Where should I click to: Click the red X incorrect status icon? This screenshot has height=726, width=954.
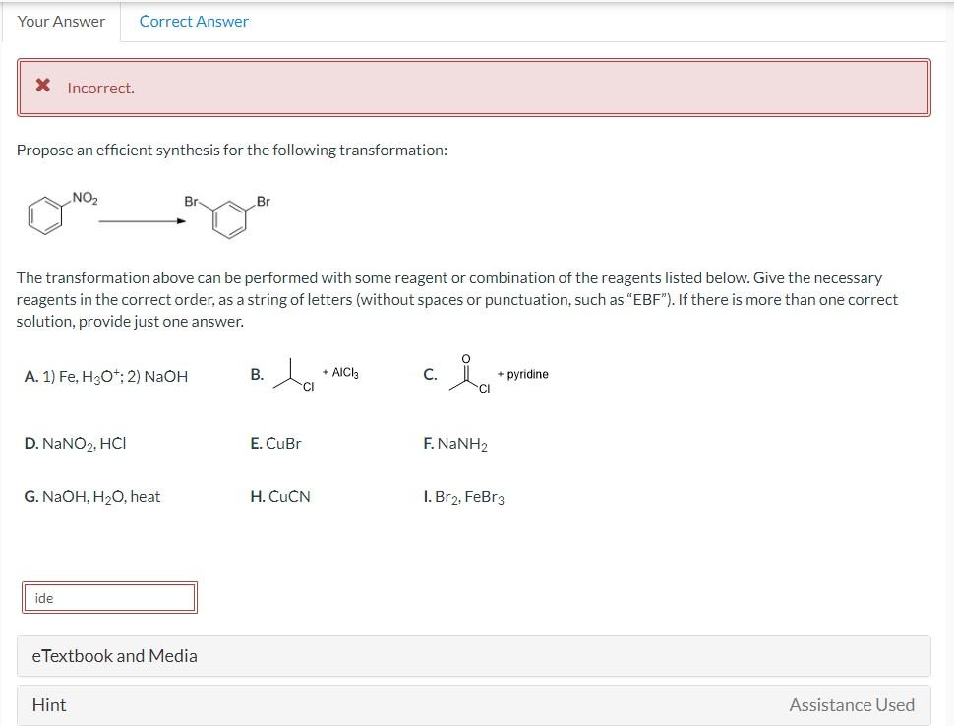(40, 87)
